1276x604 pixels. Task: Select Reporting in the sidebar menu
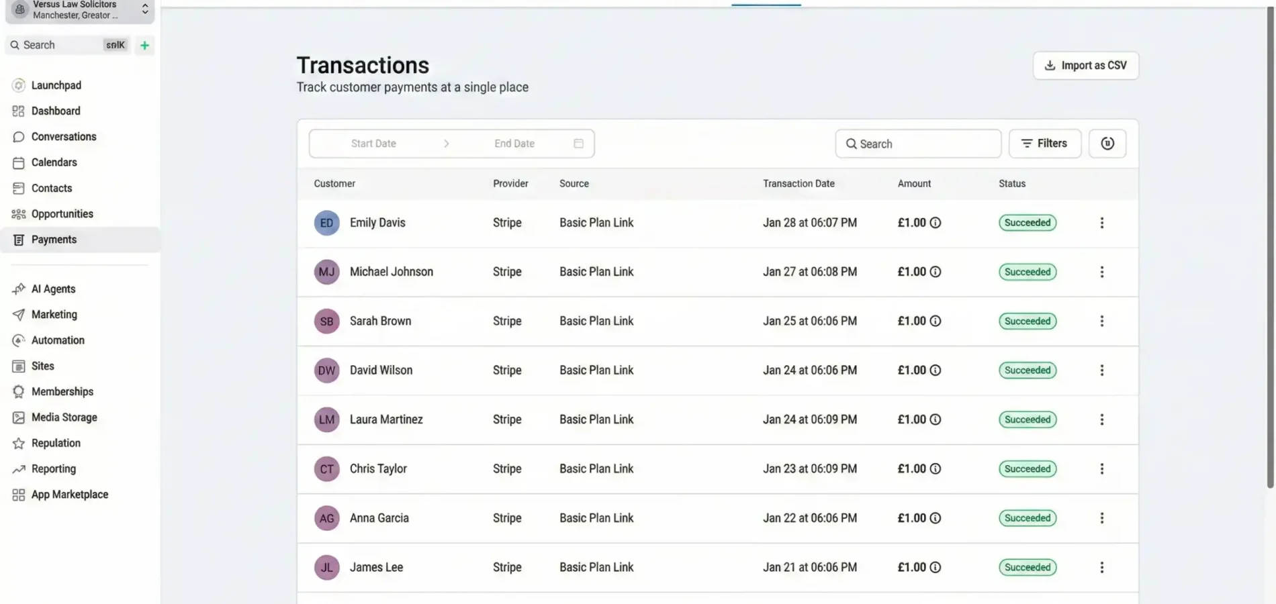tap(54, 468)
